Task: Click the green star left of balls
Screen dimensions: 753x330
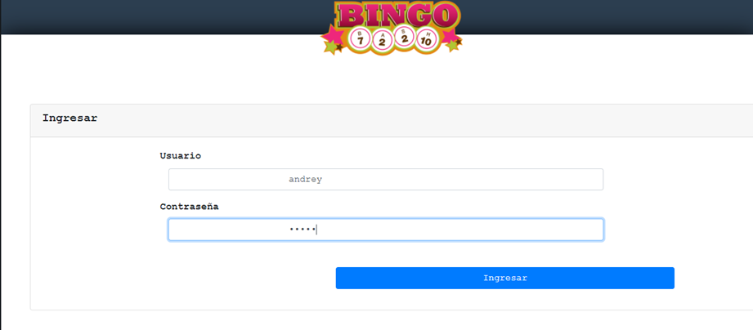Action: [331, 47]
